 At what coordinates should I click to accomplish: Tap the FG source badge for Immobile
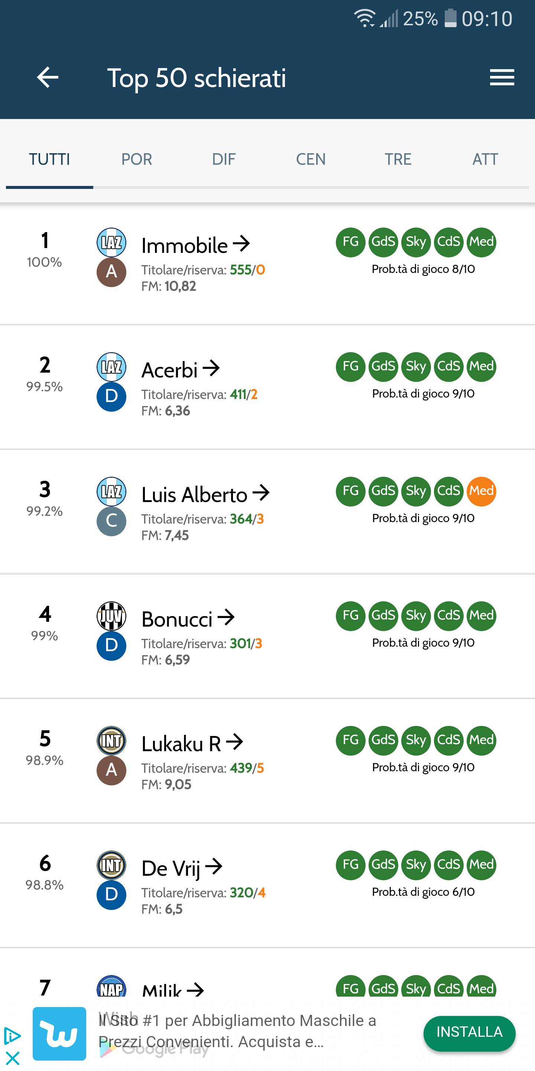[351, 242]
